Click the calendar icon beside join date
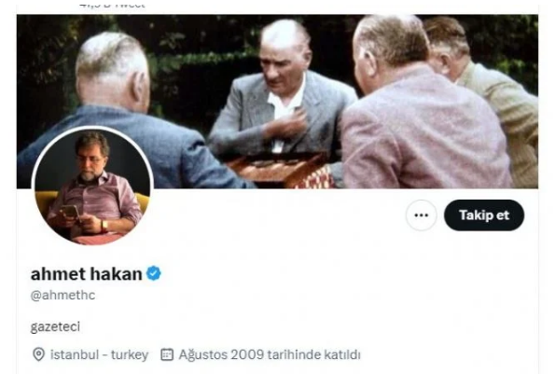 (167, 354)
